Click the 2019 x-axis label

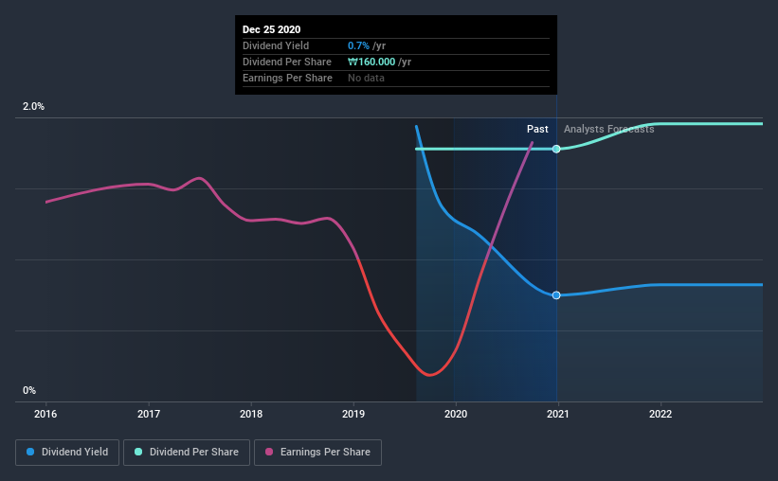click(353, 414)
